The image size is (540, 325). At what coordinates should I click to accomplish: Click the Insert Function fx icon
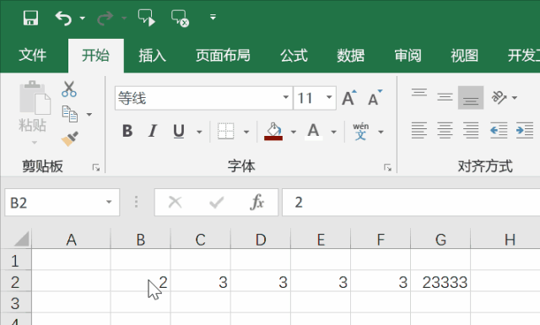(x=257, y=202)
